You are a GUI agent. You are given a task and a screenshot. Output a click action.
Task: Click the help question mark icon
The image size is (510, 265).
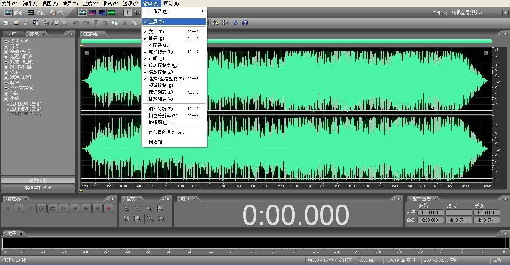point(245,23)
